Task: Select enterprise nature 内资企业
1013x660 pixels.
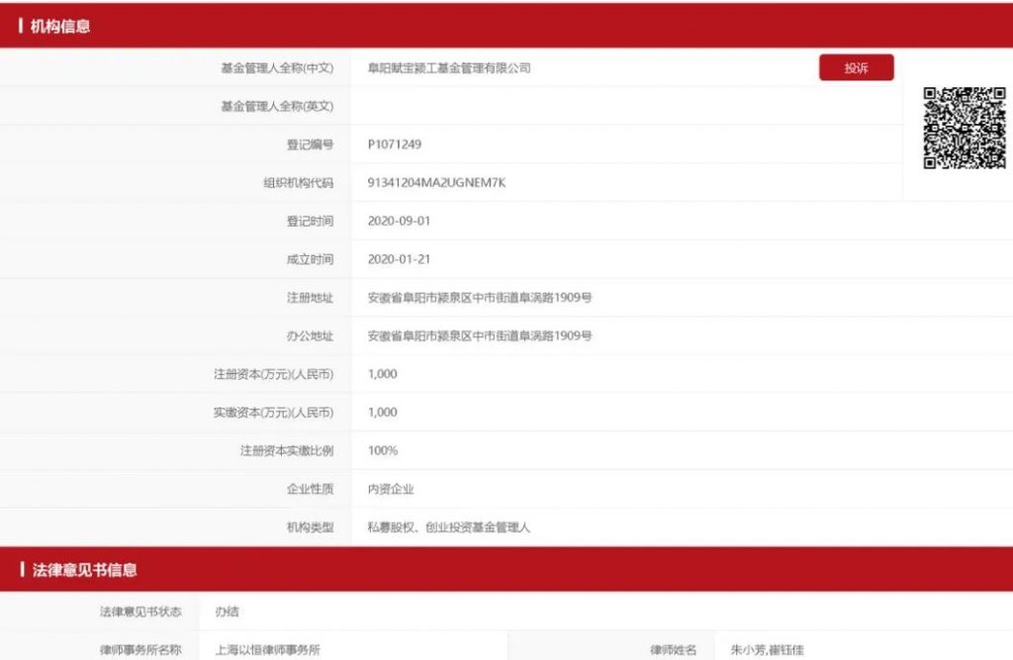Action: click(x=390, y=489)
